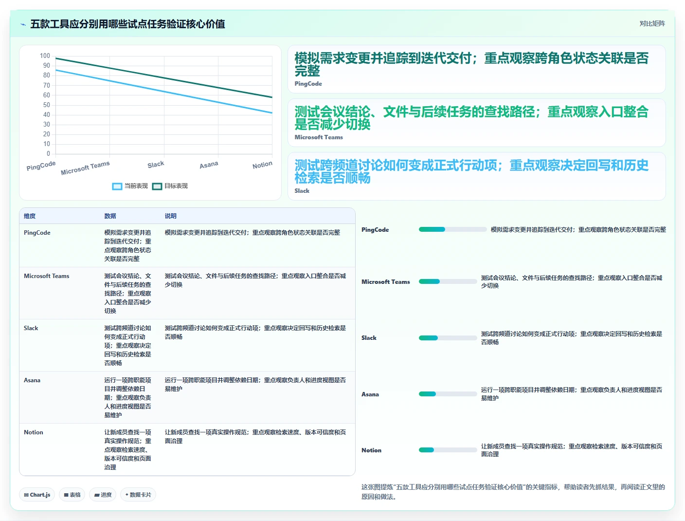
Task: Click the PingCode x-axis label in chart
Action: point(41,166)
